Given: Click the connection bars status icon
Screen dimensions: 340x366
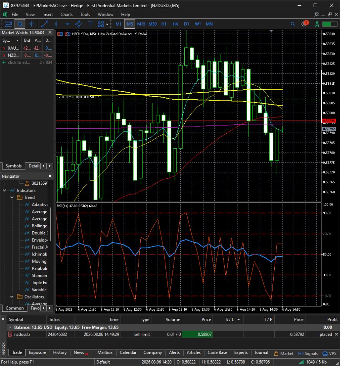Looking at the screenshot, I should pos(301,362).
